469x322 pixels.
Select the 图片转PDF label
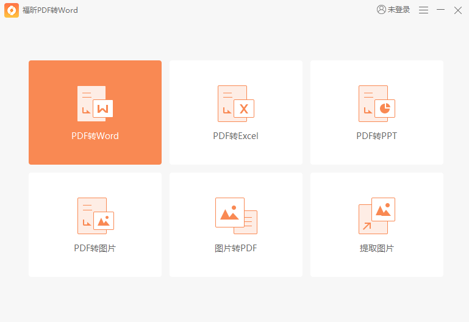point(235,248)
